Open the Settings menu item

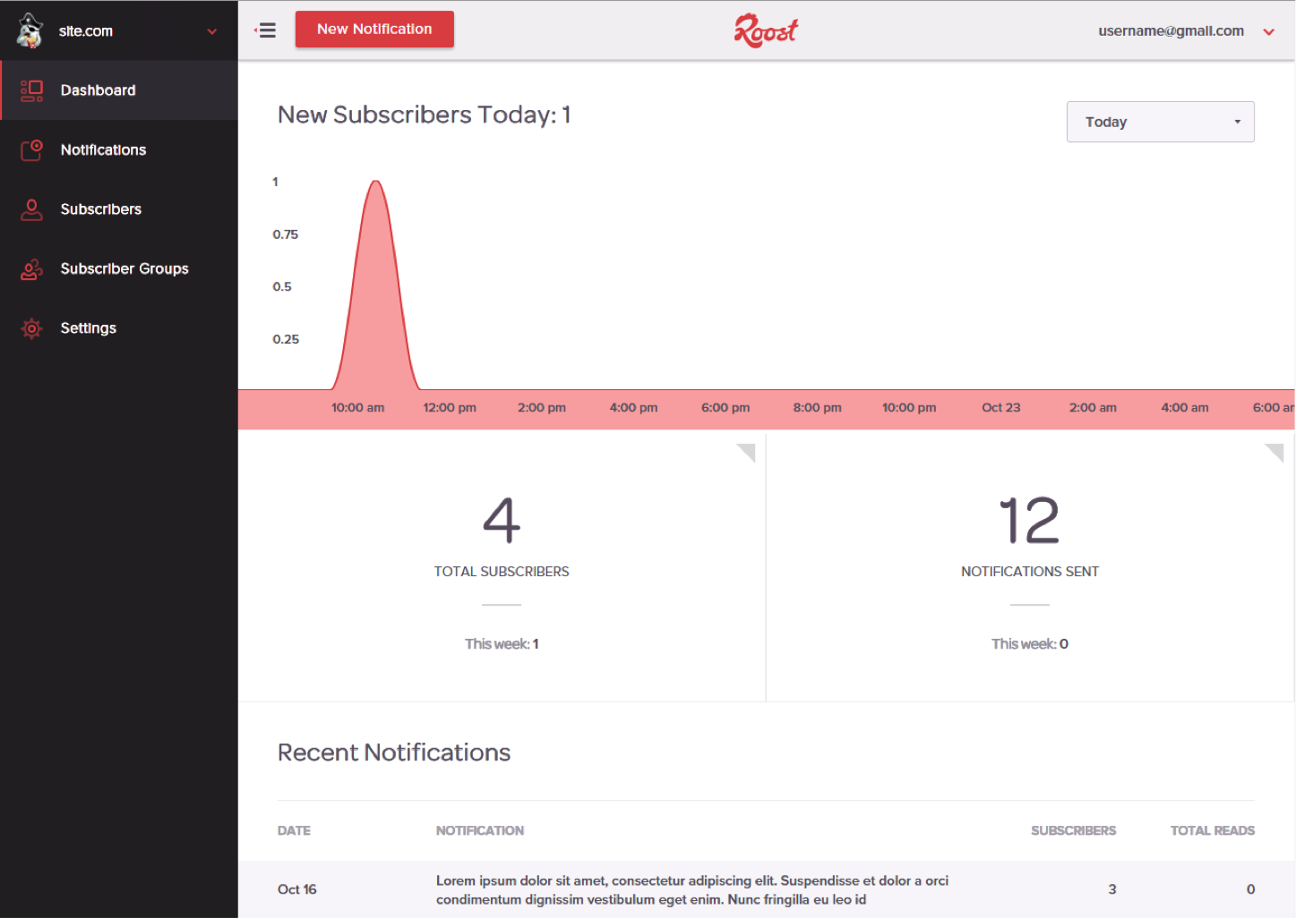(x=89, y=328)
